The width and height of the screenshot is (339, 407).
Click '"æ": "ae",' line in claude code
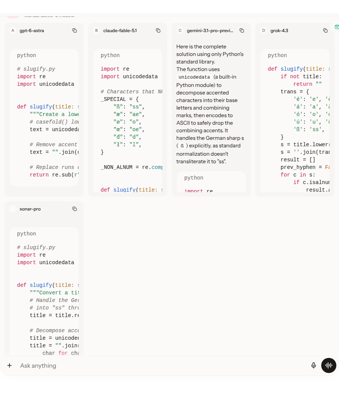point(129,114)
